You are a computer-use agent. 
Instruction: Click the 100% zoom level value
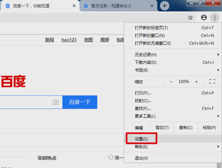click(184, 82)
